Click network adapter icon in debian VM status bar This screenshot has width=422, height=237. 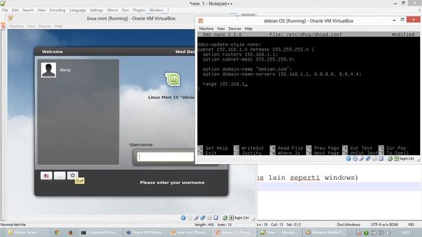pos(368,159)
